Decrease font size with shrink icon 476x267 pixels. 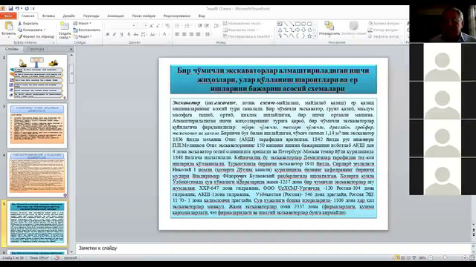point(158,26)
